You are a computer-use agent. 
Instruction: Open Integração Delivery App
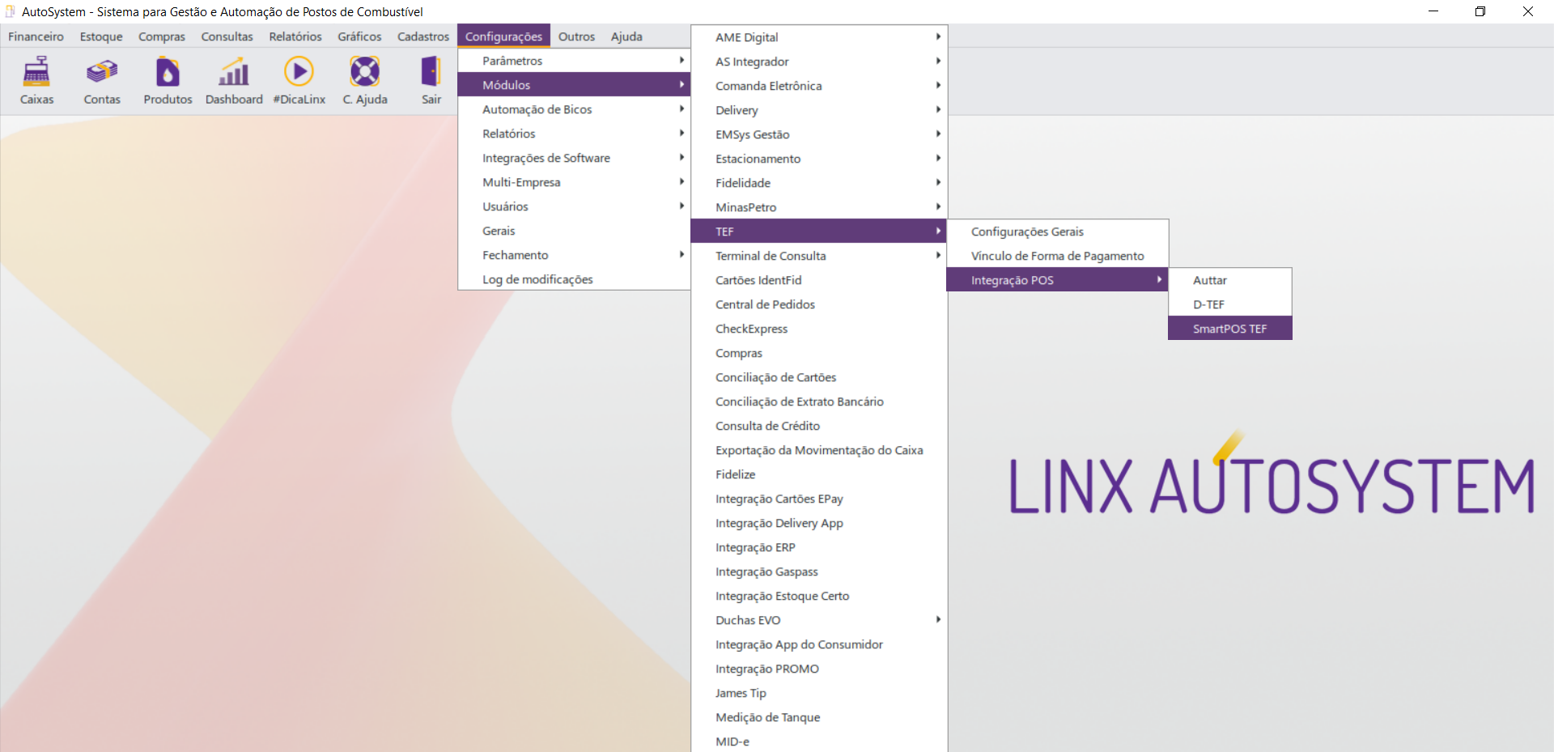[819, 523]
